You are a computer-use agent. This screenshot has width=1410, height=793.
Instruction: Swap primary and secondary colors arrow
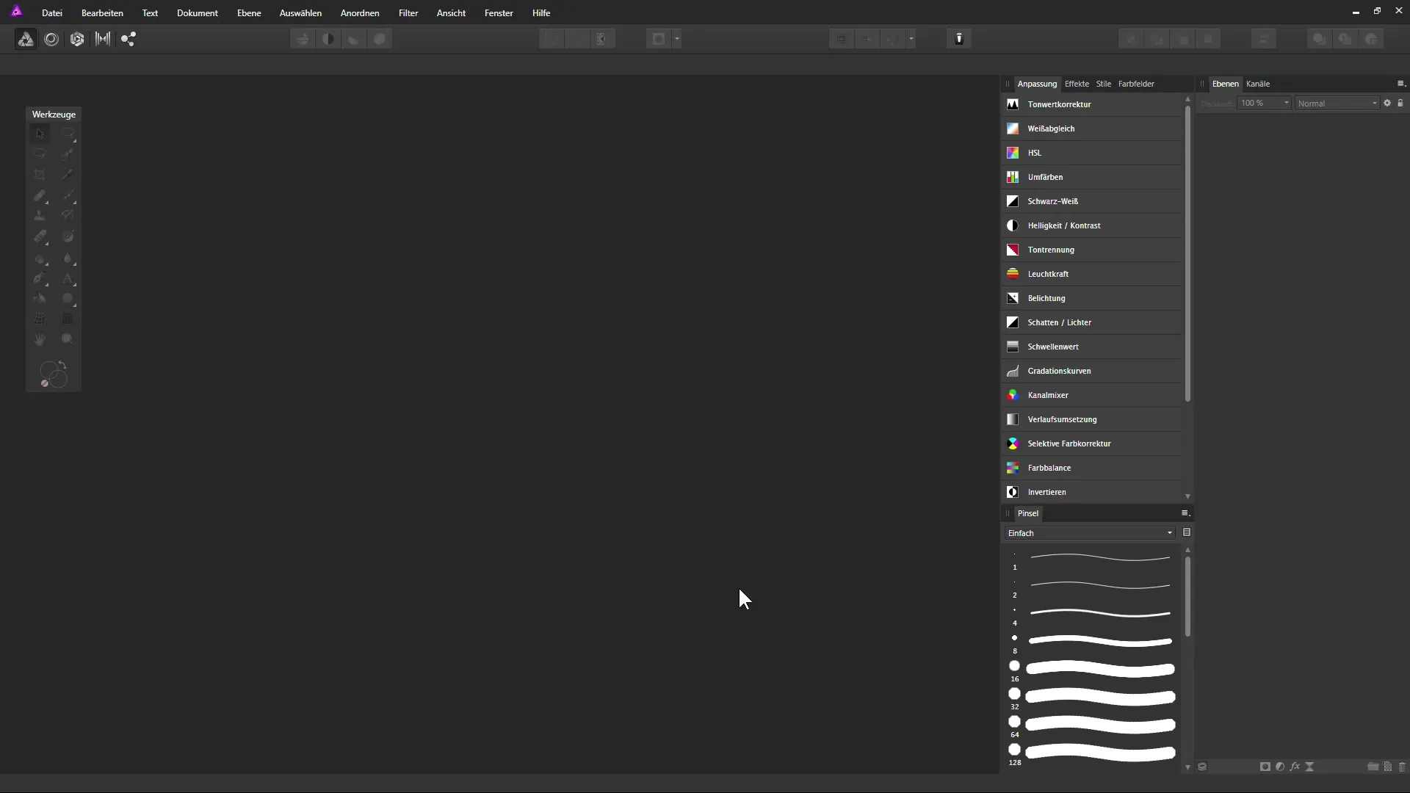62,365
